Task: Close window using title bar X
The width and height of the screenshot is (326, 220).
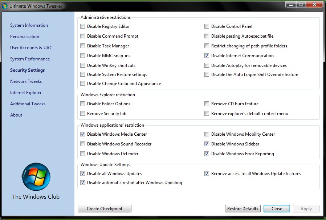Action: tap(314, 5)
